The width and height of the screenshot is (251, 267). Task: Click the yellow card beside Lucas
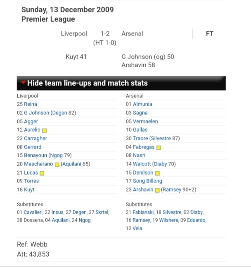pyautogui.click(x=42, y=173)
